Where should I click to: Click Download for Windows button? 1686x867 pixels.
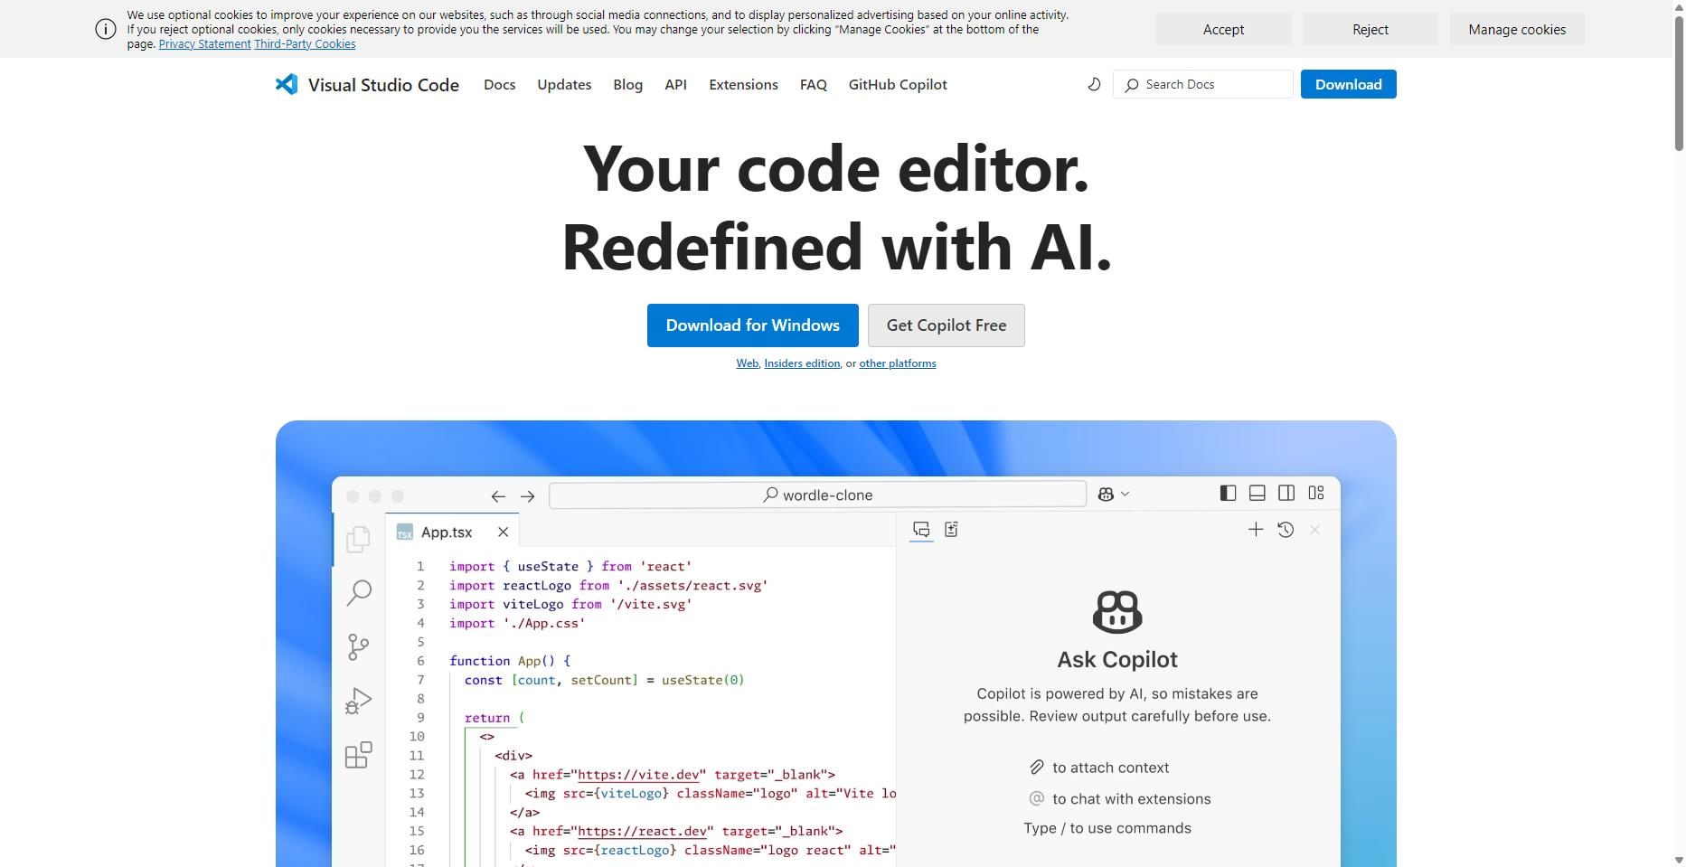coord(752,325)
